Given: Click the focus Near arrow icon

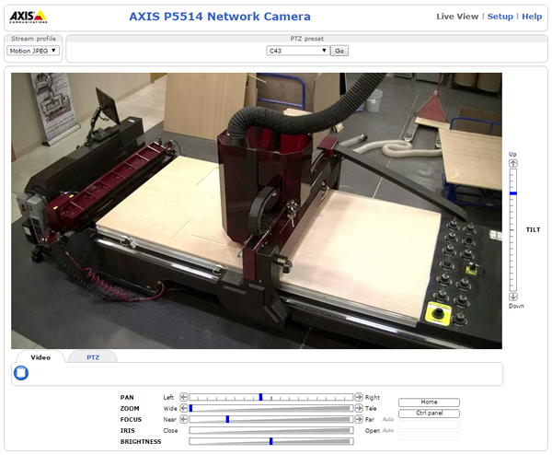Looking at the screenshot, I should (184, 419).
